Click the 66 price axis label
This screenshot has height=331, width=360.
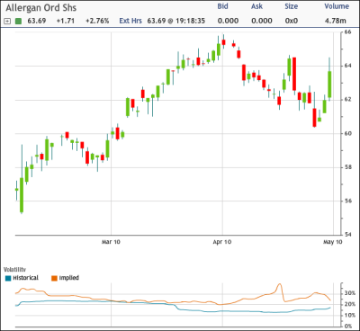pyautogui.click(x=347, y=32)
